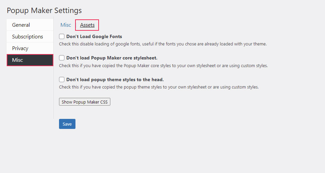Click the Show Popup Maker CSS button
325x173 pixels.
tap(85, 102)
